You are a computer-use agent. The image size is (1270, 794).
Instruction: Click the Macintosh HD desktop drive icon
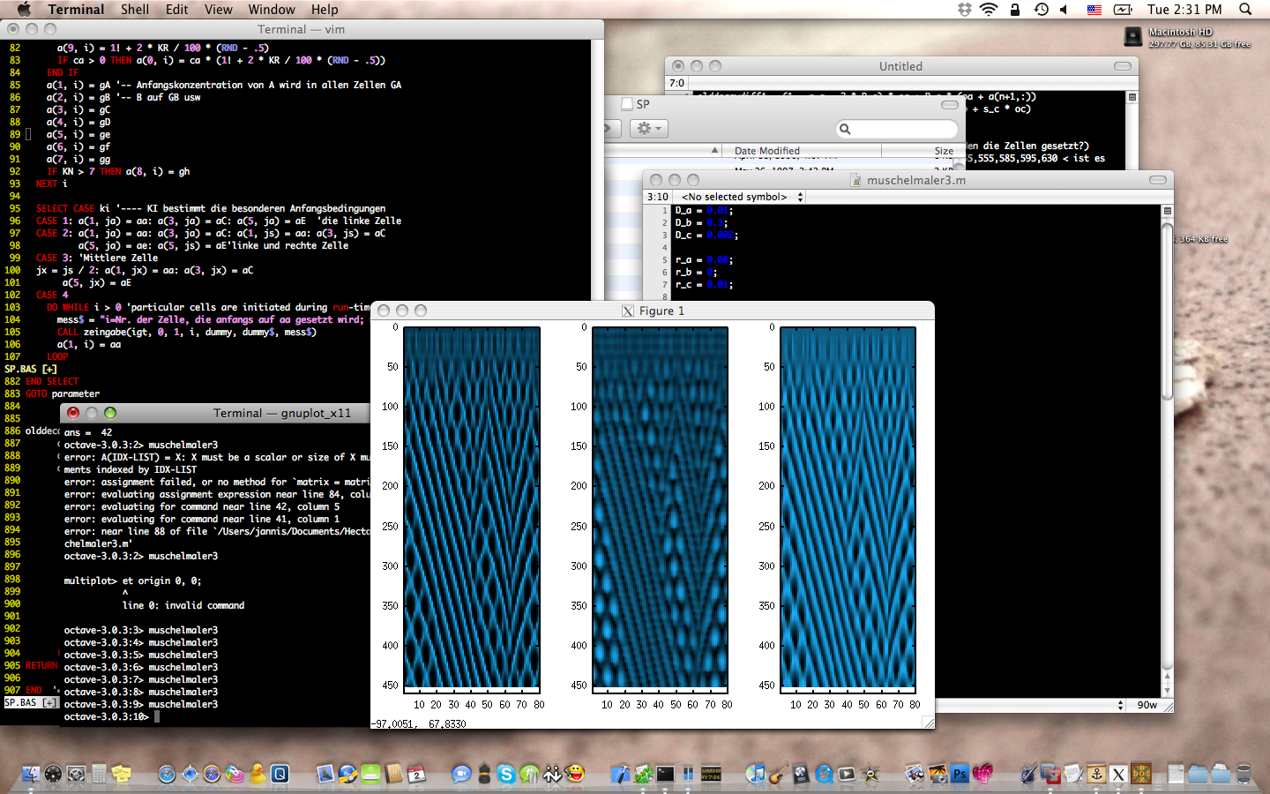click(x=1133, y=36)
